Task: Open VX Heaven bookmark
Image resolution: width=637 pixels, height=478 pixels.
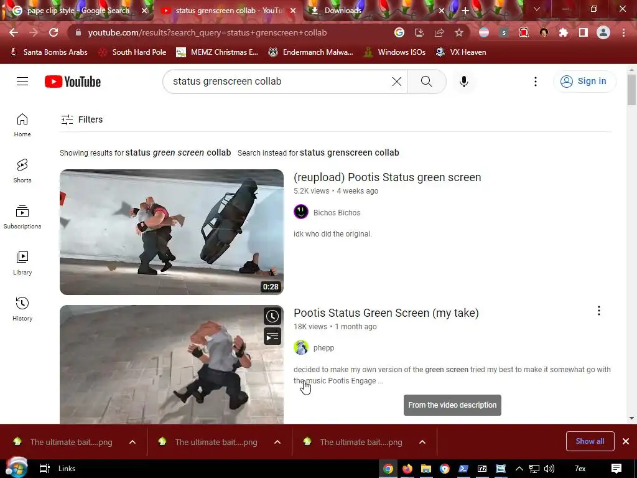Action: [x=461, y=52]
